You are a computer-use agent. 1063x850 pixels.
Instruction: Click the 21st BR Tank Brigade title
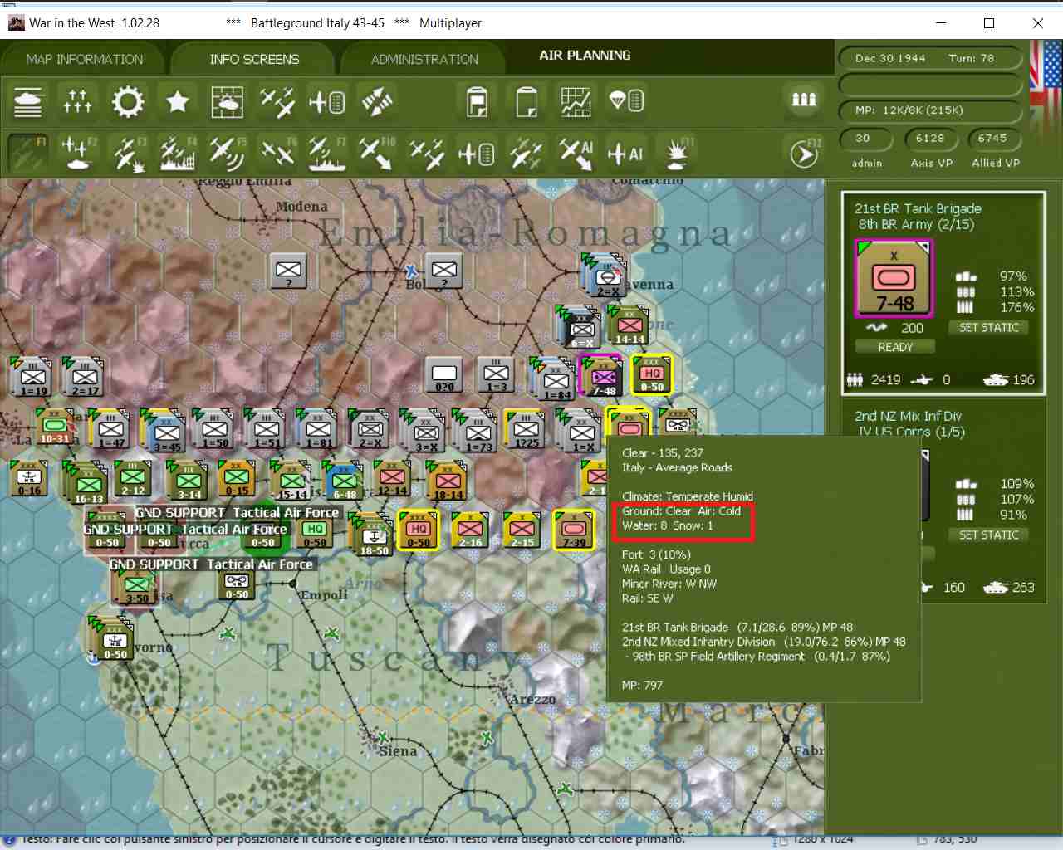coord(918,208)
